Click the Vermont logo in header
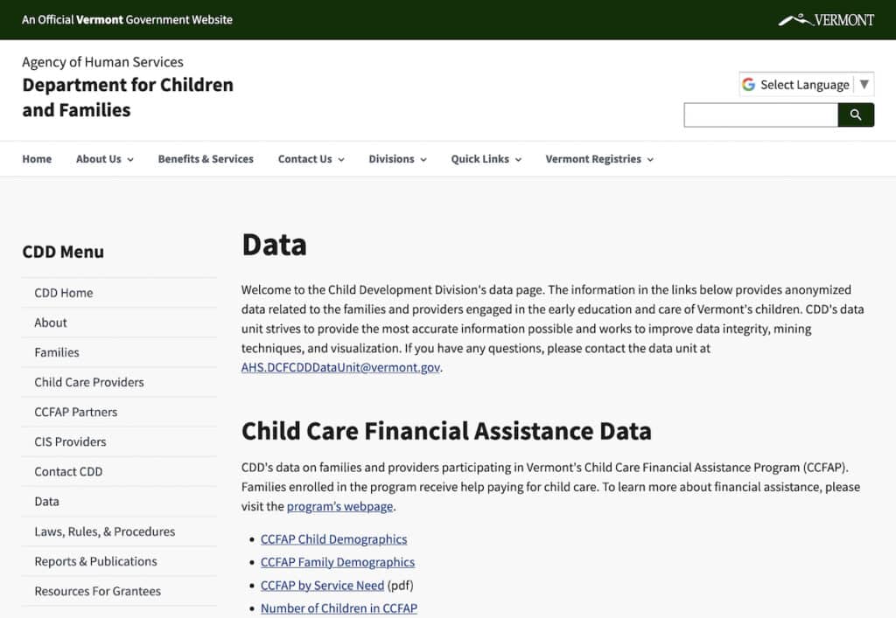This screenshot has width=896, height=618. 826,19
